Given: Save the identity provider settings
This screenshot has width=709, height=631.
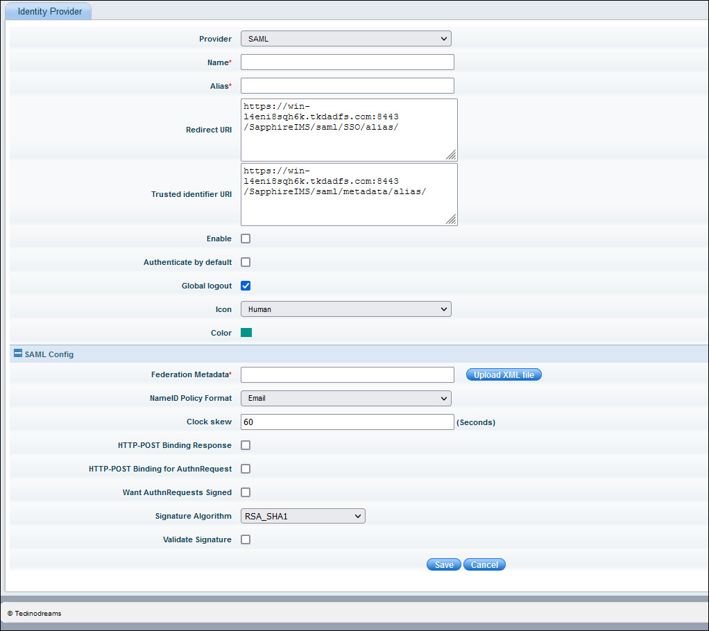Looking at the screenshot, I should tap(443, 564).
